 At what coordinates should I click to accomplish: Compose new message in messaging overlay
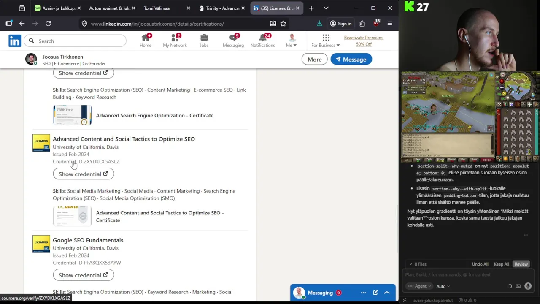375,293
